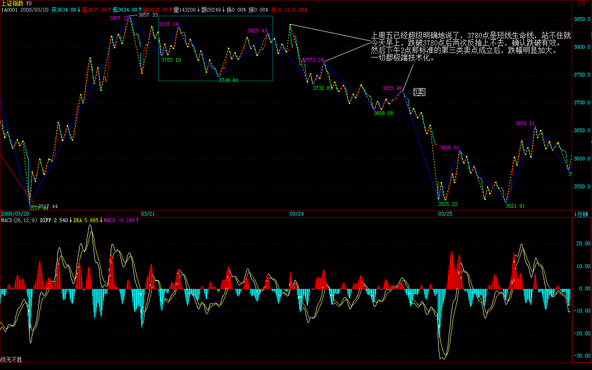This screenshot has width=592, height=370.
Task: Click the 3850.0 price axis label
Action: 582,20
